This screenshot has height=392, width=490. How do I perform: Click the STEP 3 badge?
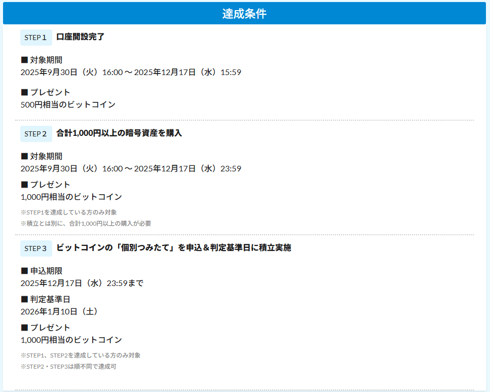(36, 248)
